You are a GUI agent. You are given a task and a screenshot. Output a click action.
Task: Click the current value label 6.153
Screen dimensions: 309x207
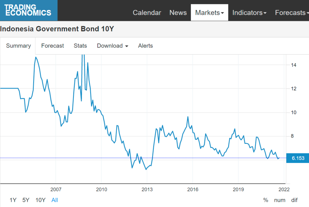[298, 158]
